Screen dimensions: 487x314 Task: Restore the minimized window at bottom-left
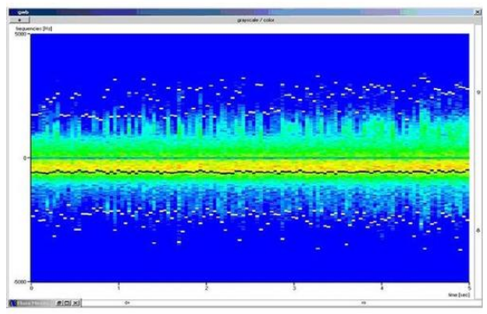[x=59, y=303]
